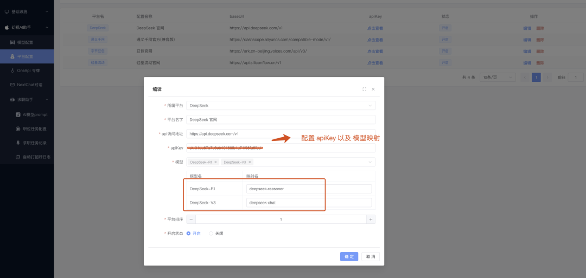Click the 通义千问 platform tag in table

coord(98,40)
